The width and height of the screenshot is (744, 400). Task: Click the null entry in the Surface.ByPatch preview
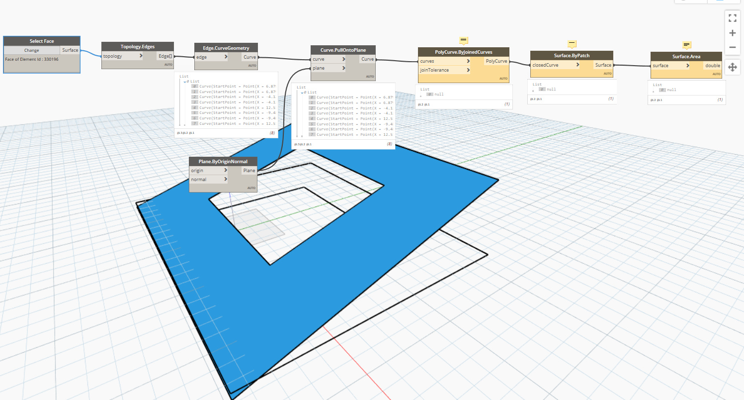tap(551, 89)
